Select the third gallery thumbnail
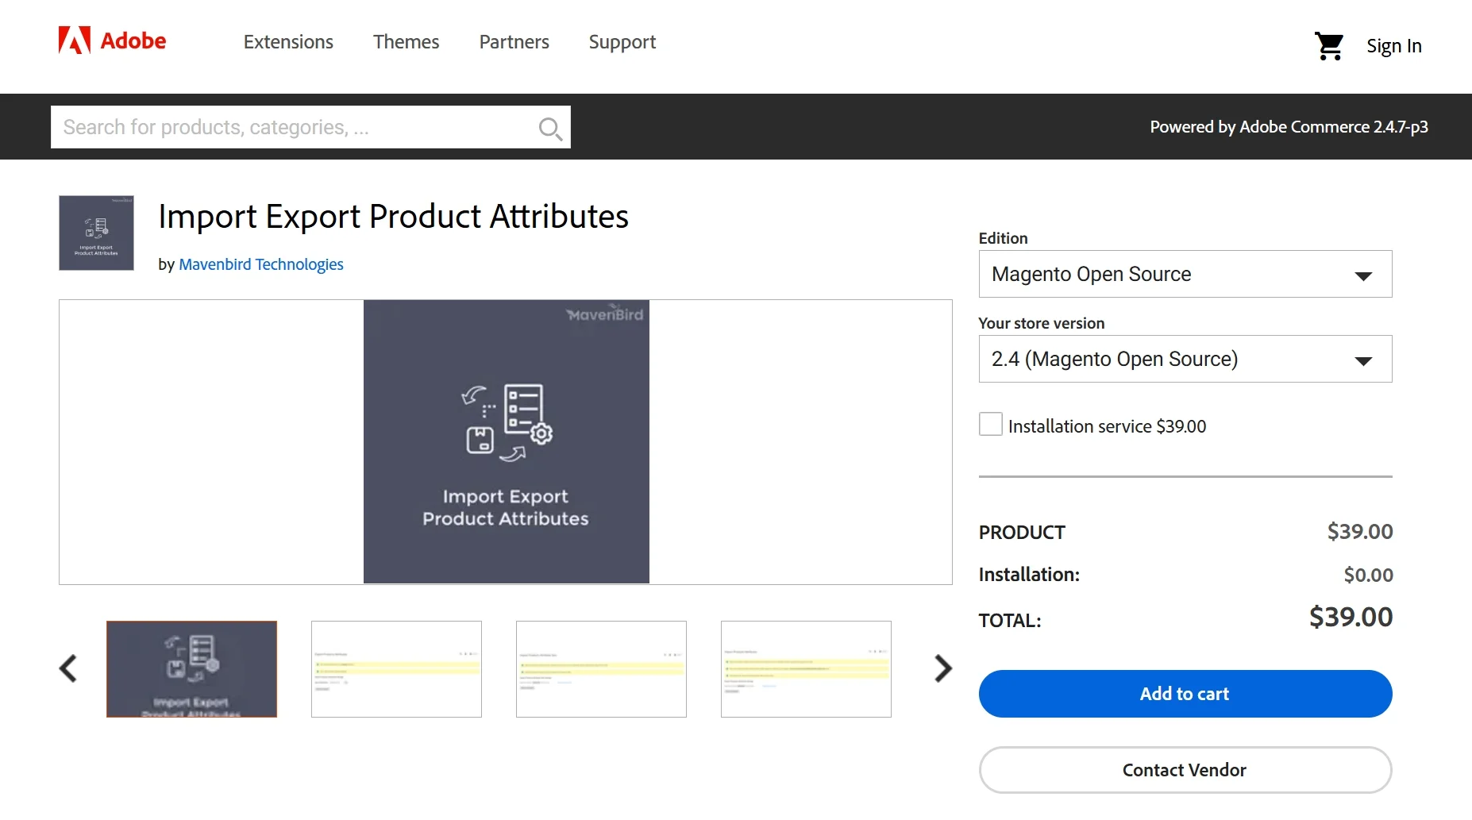The image size is (1472, 820). [601, 669]
